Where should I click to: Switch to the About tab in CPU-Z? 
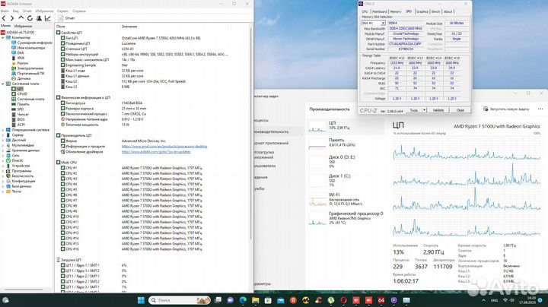click(448, 11)
